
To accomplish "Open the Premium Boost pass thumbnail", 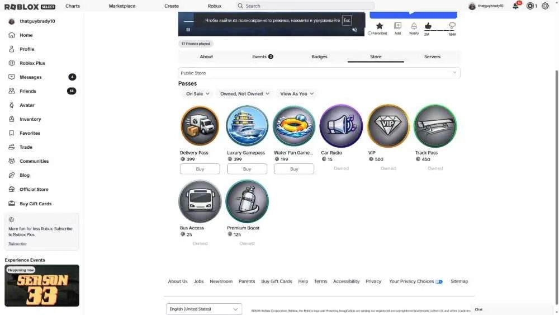I will pyautogui.click(x=247, y=201).
